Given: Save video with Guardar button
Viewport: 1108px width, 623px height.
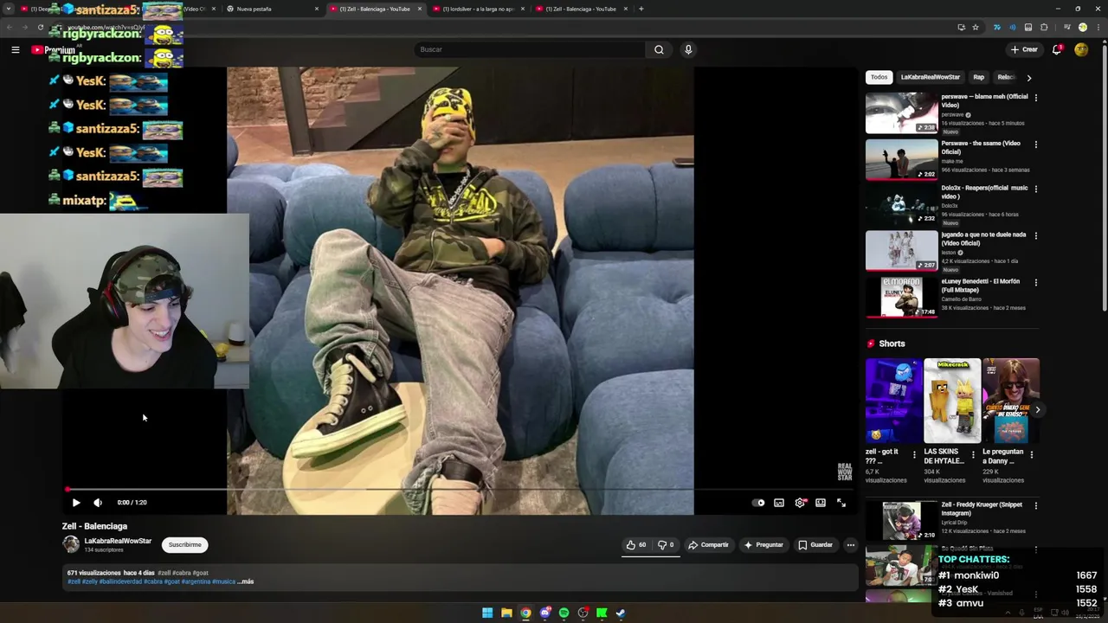Looking at the screenshot, I should [x=815, y=545].
